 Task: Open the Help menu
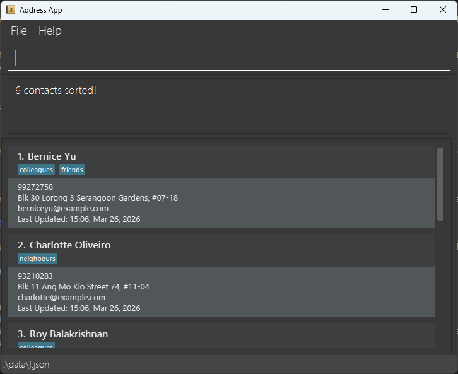coord(50,31)
